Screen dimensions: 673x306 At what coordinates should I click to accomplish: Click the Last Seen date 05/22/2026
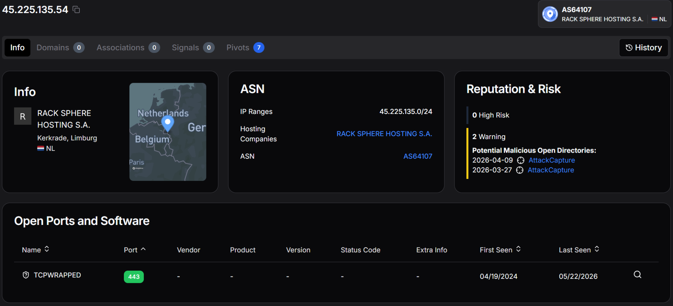pos(578,276)
